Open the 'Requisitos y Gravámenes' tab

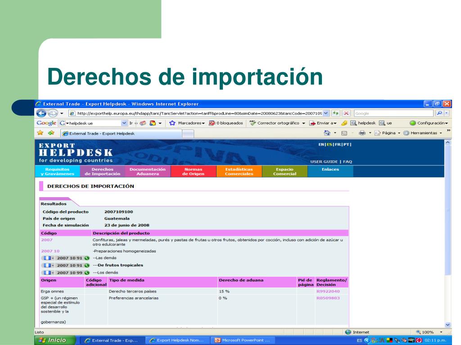(57, 172)
